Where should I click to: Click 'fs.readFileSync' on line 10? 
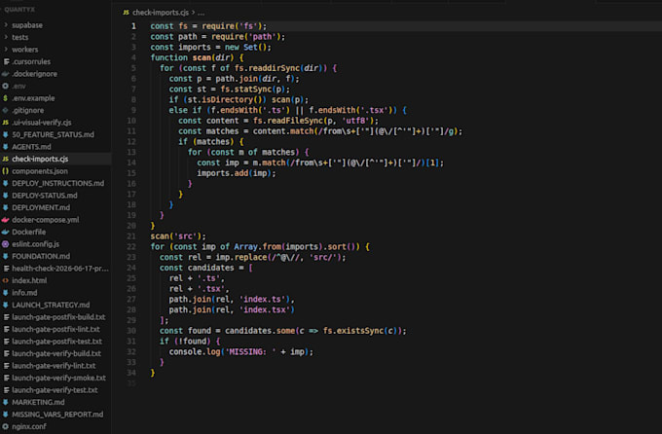pos(288,121)
